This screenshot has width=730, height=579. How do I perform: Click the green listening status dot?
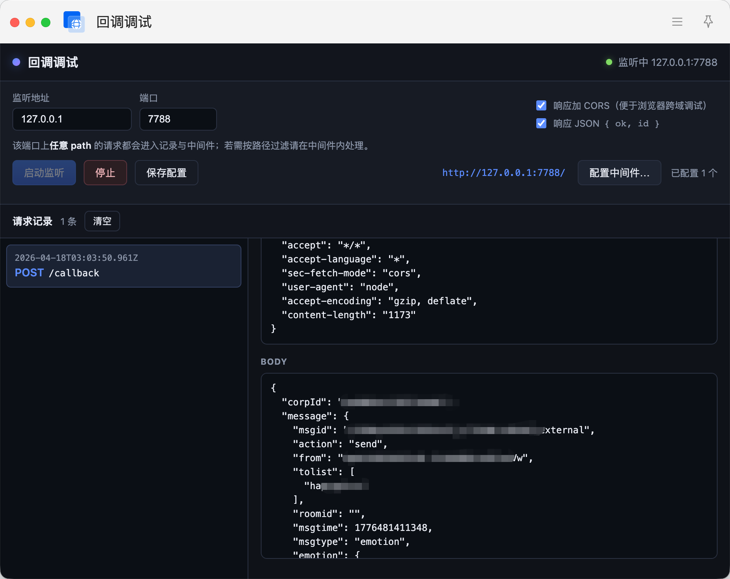point(609,62)
